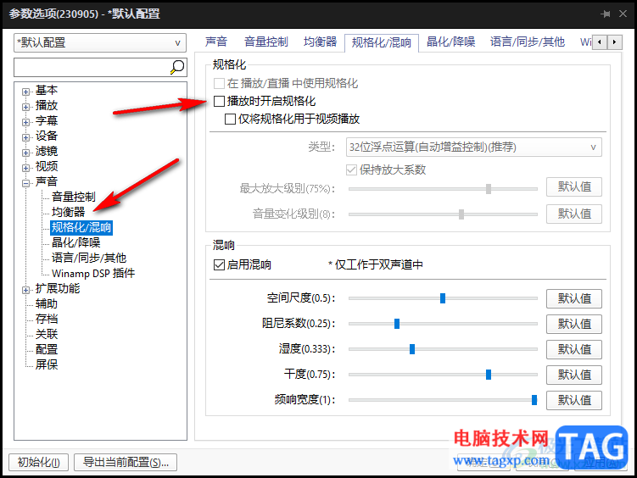
Task: Reset 频响宽度 with 默认值 button
Action: (574, 400)
